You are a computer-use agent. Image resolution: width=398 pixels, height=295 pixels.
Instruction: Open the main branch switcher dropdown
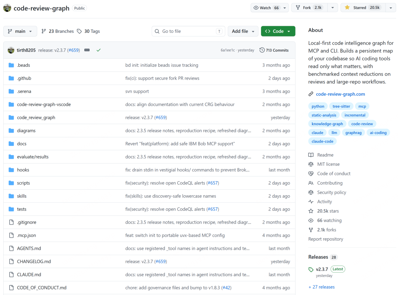click(x=20, y=31)
